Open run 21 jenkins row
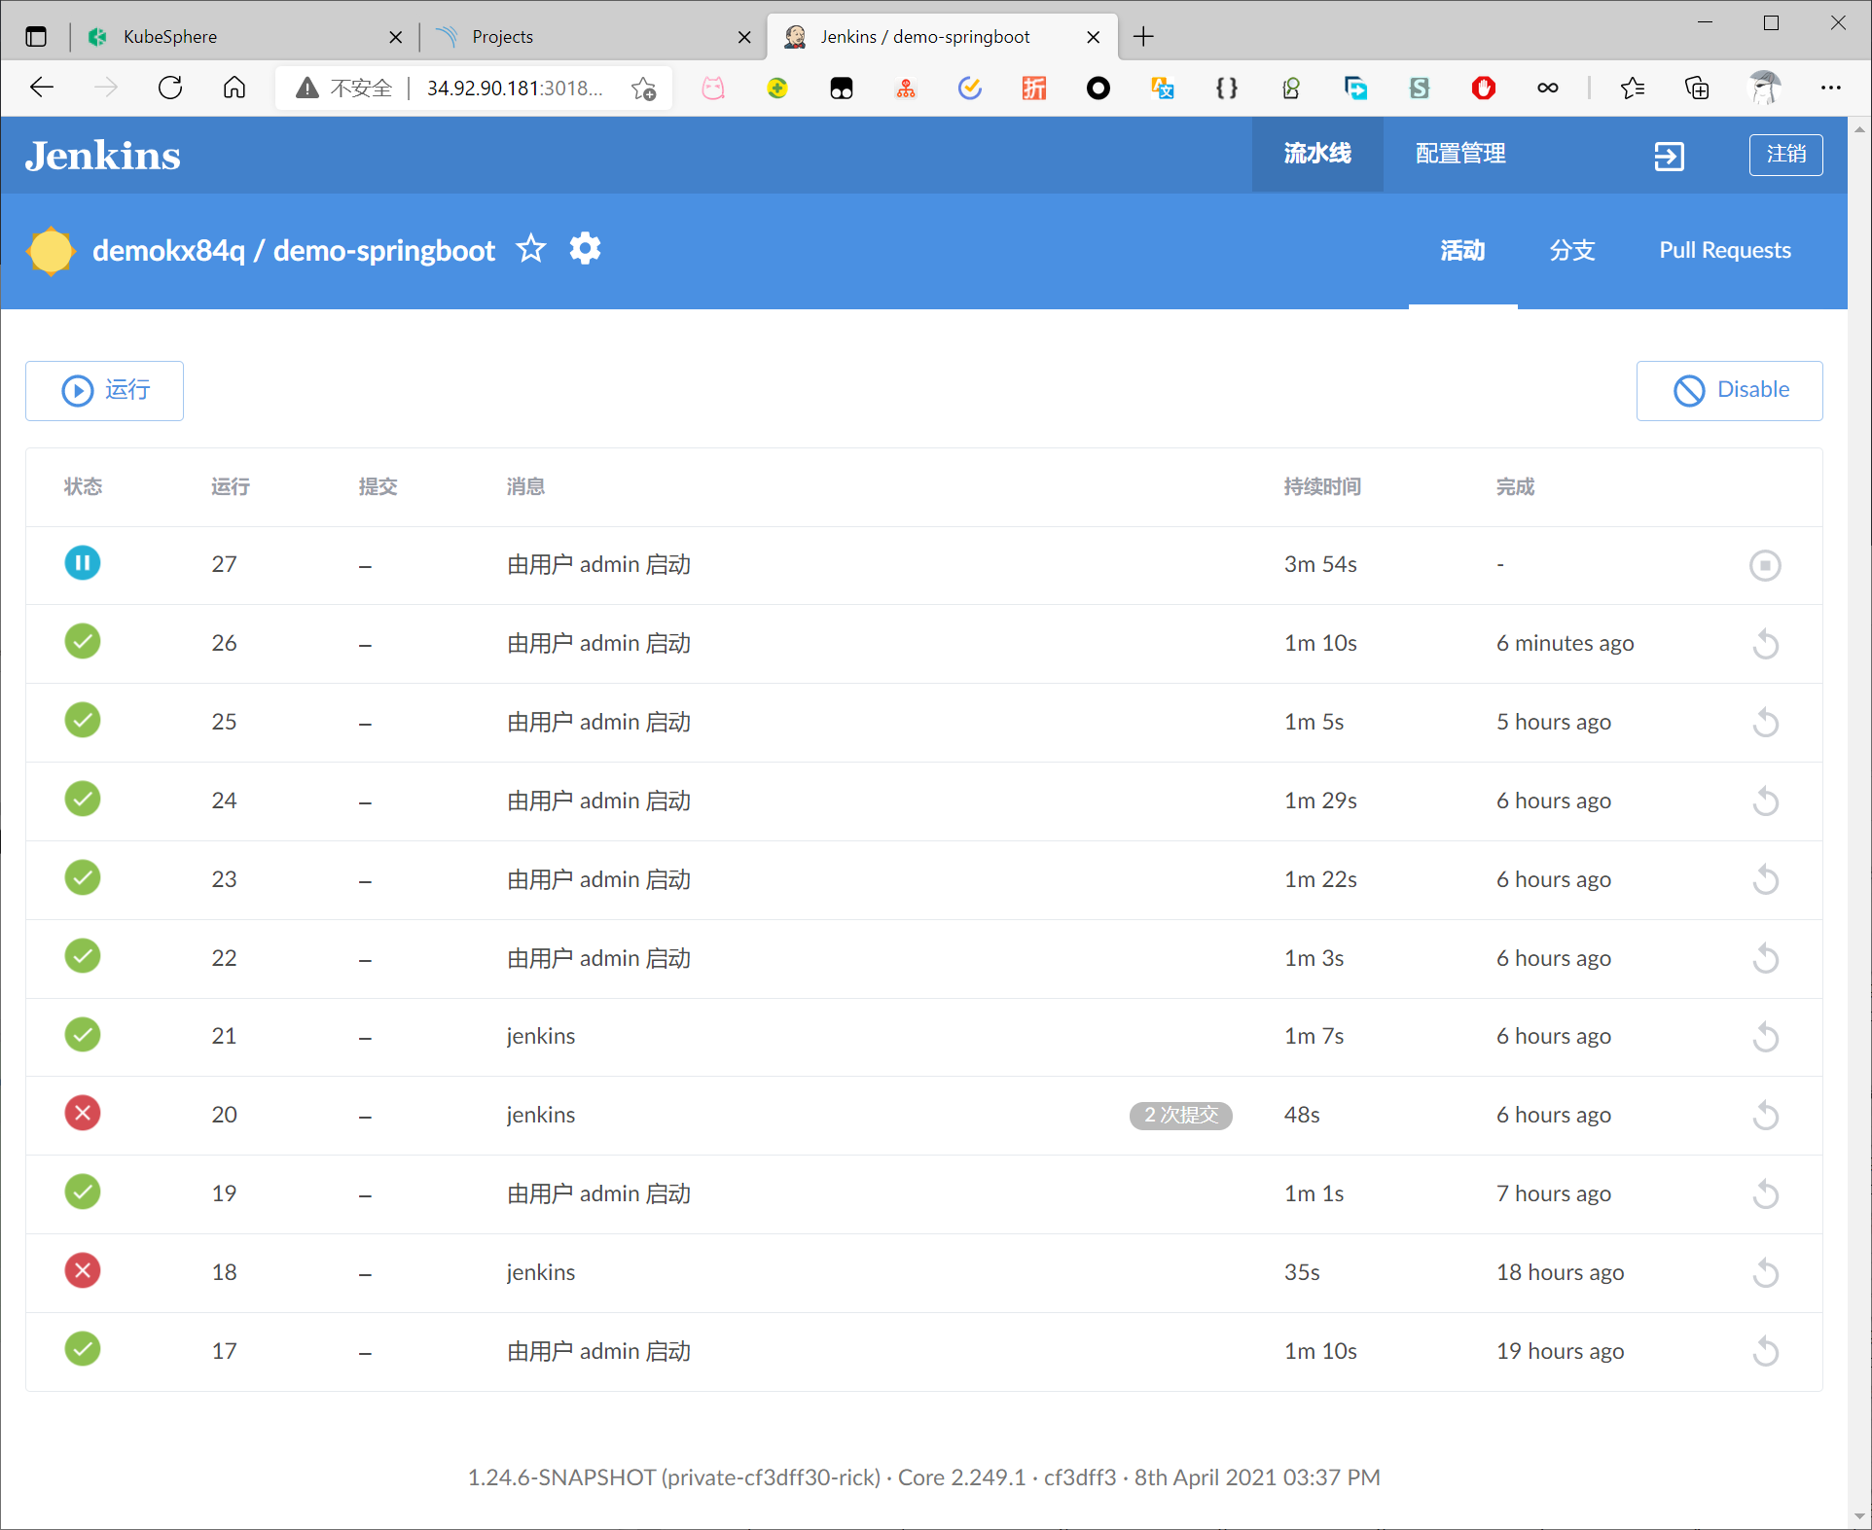This screenshot has height=1530, width=1872. pos(540,1037)
